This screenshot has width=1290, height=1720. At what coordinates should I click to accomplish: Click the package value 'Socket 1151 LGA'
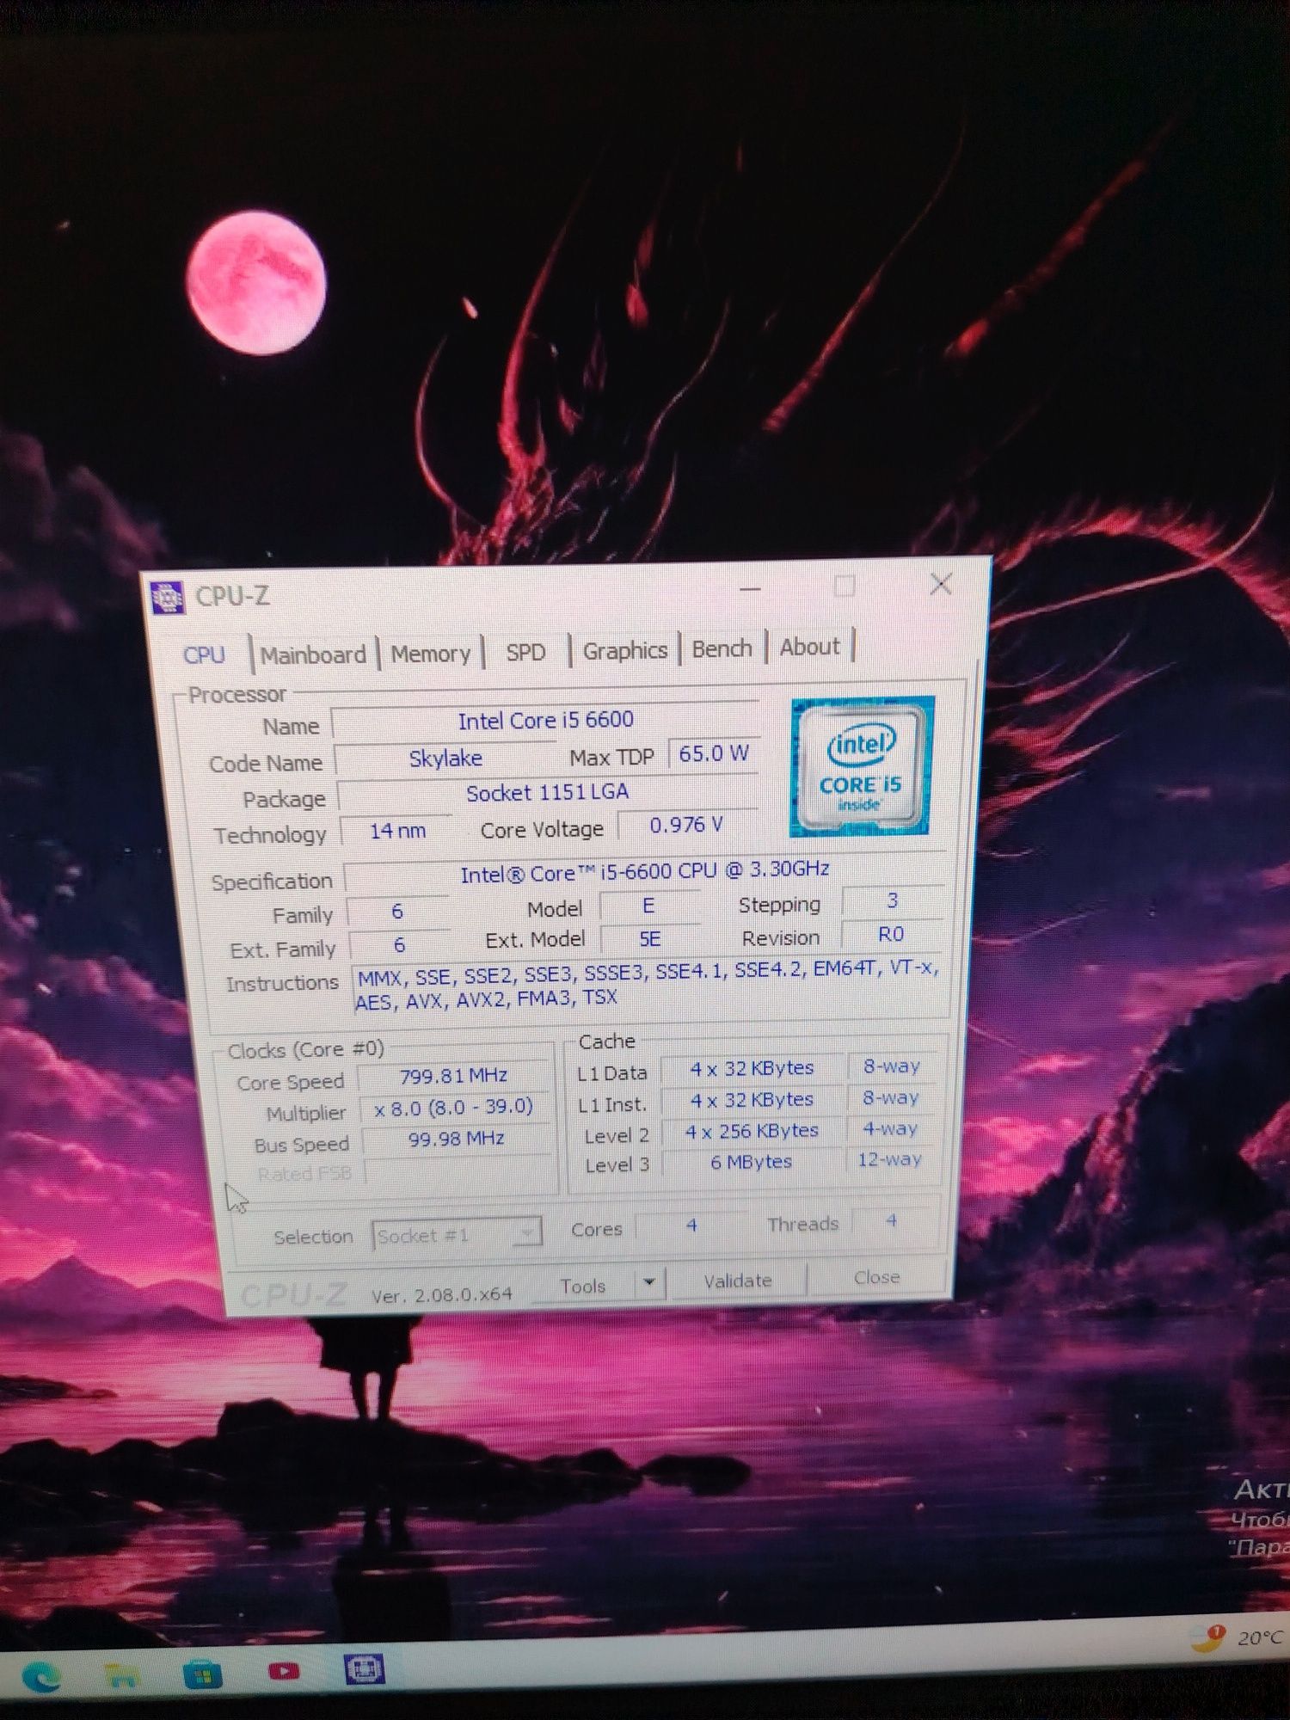pos(547,792)
